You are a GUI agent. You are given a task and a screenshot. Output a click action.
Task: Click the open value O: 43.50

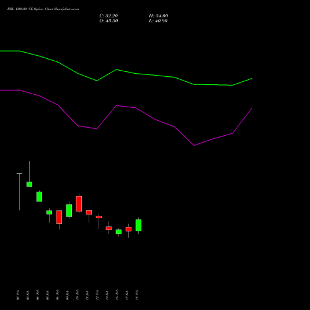pyautogui.click(x=108, y=21)
